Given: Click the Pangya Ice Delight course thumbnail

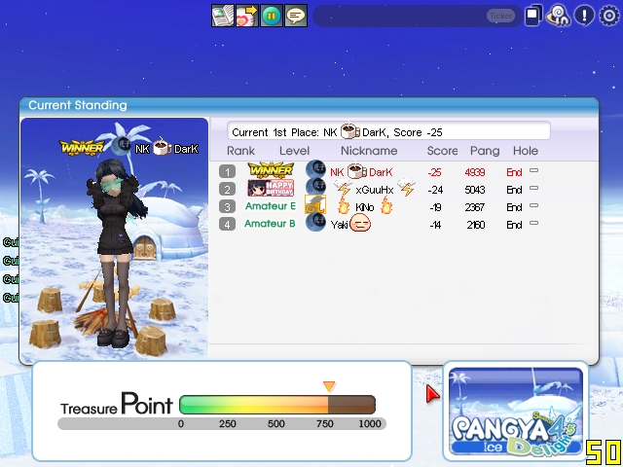Looking at the screenshot, I should coord(516,412).
